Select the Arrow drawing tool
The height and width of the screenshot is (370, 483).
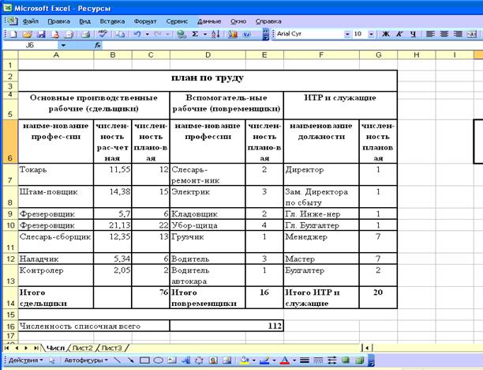(x=130, y=361)
